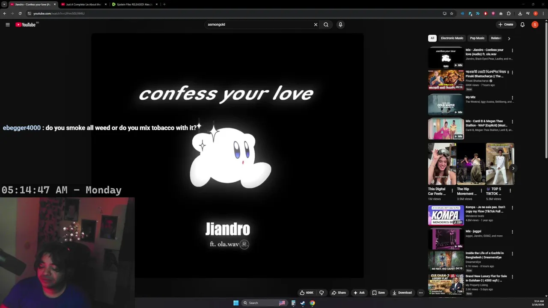Image resolution: width=548 pixels, height=308 pixels.
Task: Clear the search text with the X icon
Action: [x=316, y=24]
